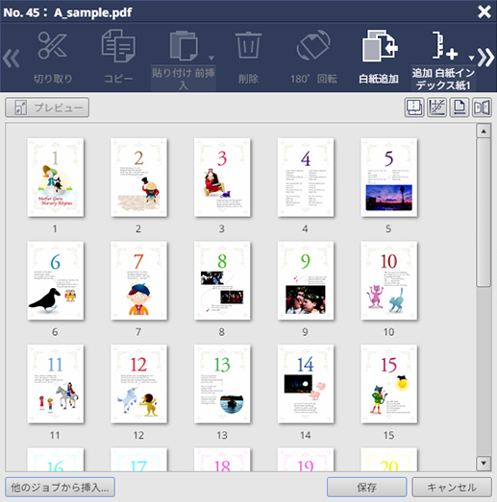
Task: Open the index sheet options dropdown arrow
Action: click(471, 58)
